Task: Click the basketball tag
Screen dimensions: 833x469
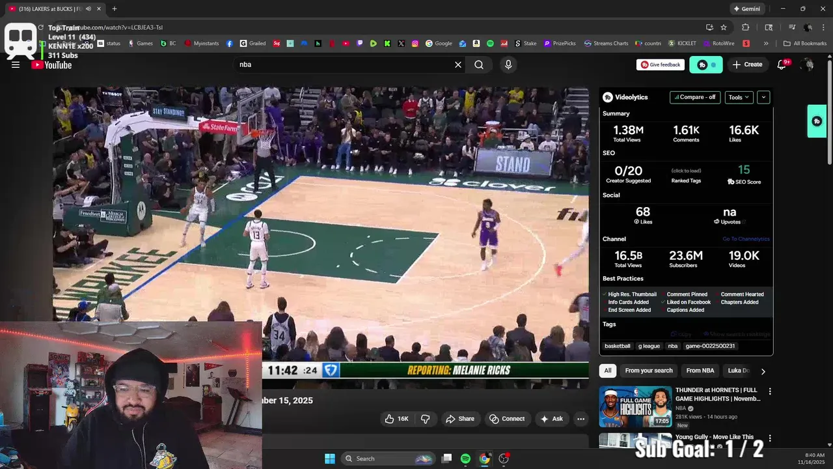Action: click(x=618, y=346)
